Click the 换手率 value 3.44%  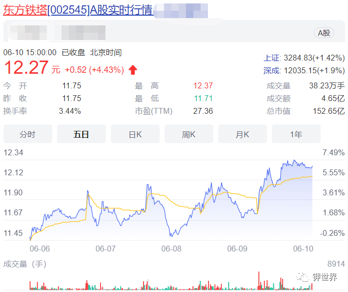(x=70, y=111)
